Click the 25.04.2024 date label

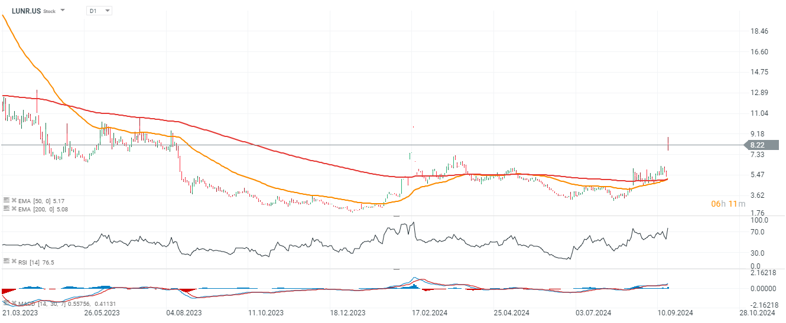pyautogui.click(x=512, y=312)
